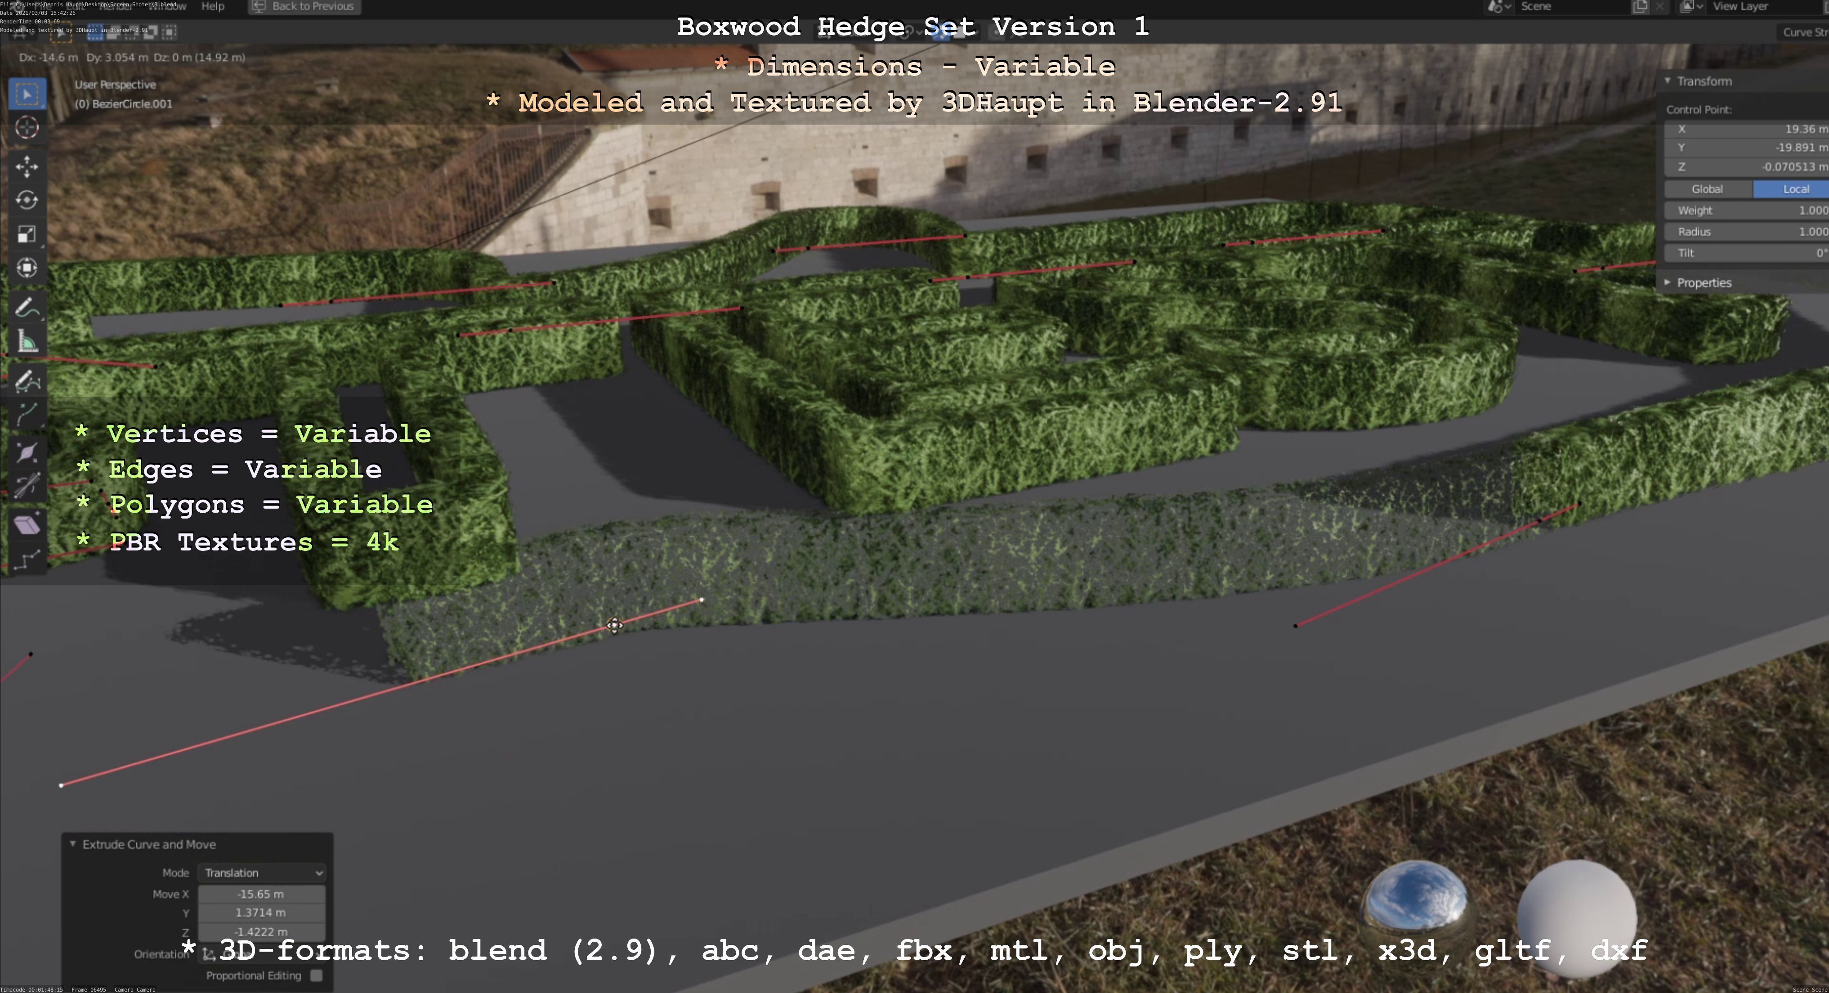Adjust the Tilt value field

[1747, 253]
